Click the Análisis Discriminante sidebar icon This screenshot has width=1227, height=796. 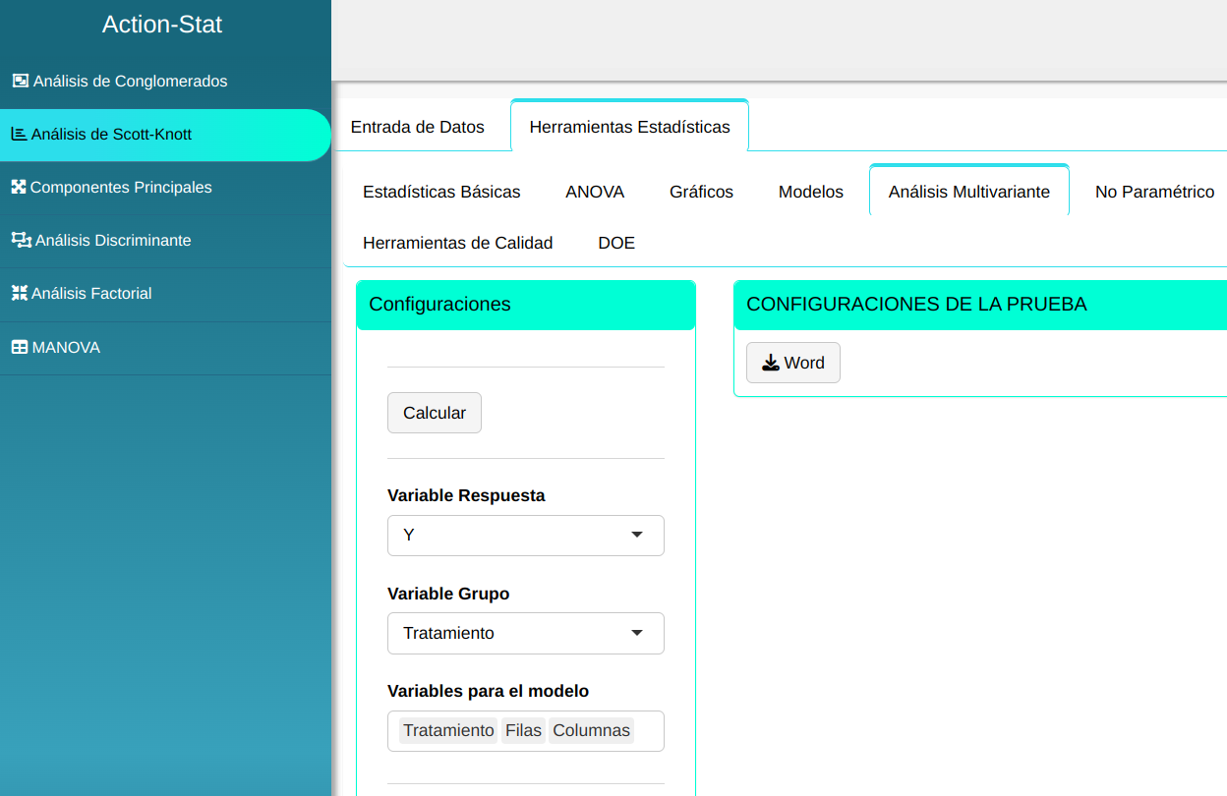21,241
